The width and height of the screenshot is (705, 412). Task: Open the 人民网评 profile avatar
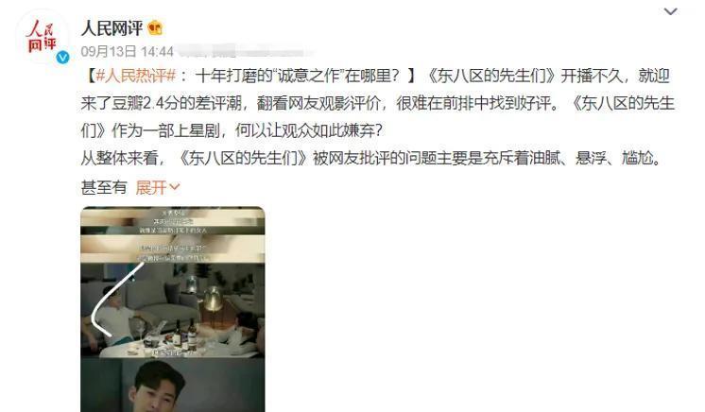(43, 37)
